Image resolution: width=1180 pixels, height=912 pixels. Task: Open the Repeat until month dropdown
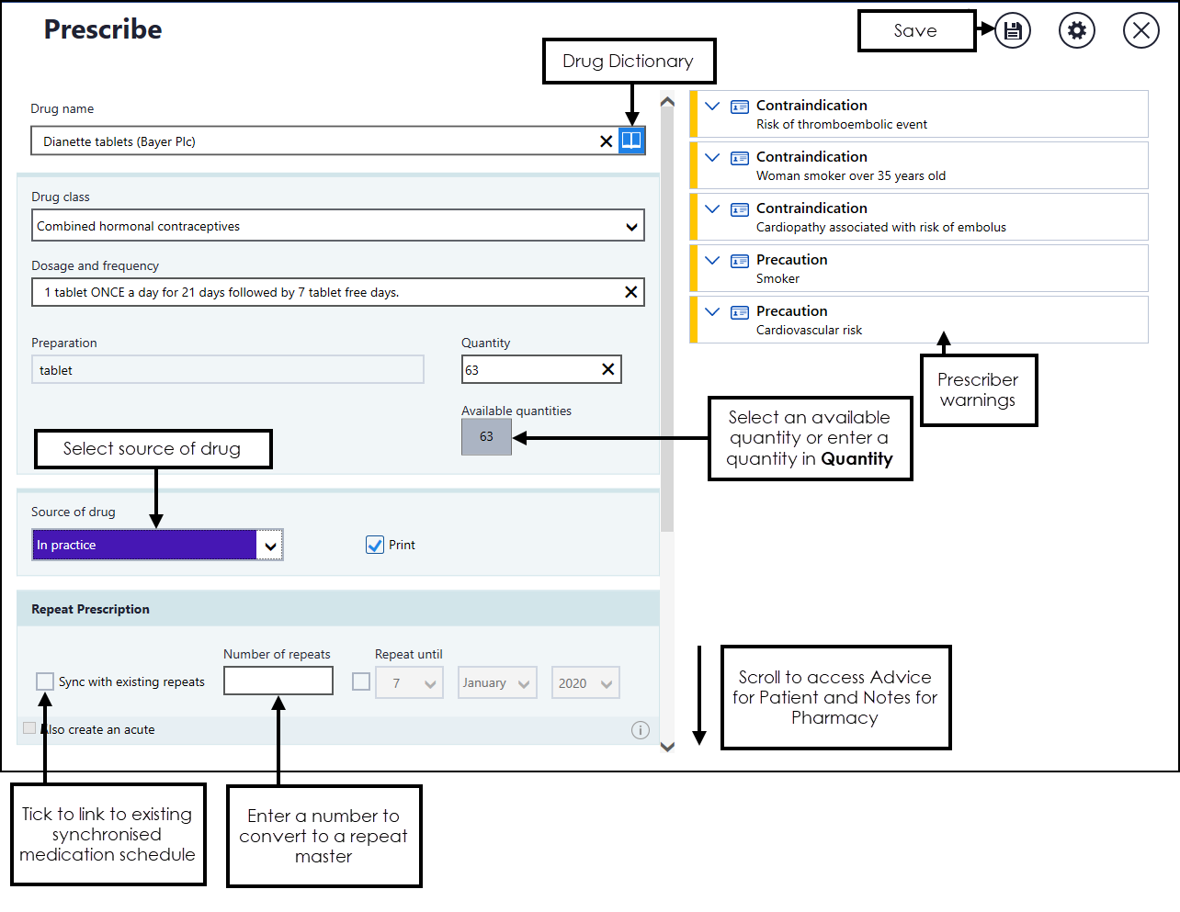(x=497, y=683)
